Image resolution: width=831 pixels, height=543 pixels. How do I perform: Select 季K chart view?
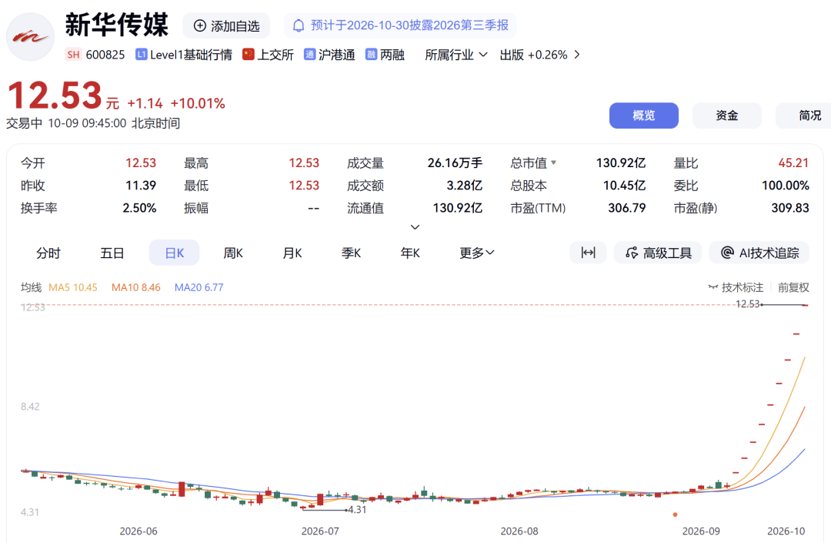(351, 253)
